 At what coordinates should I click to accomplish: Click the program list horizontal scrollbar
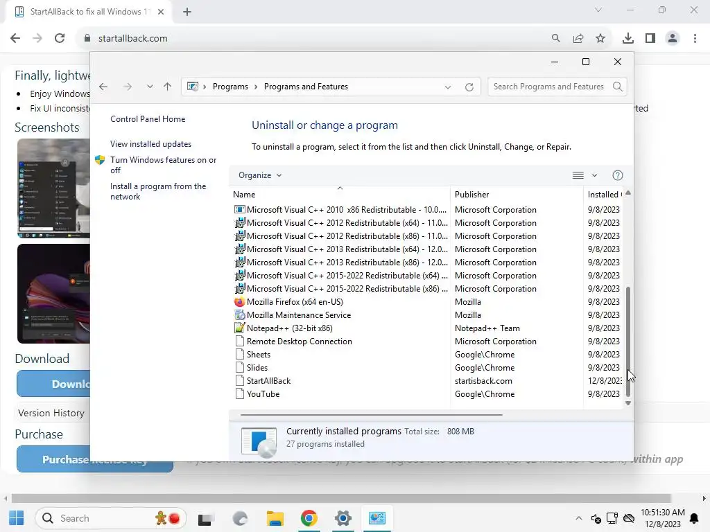(x=372, y=414)
